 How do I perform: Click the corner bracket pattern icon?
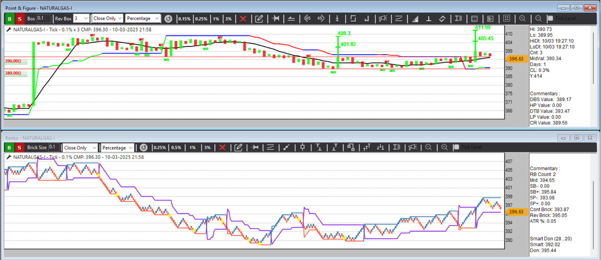(x=366, y=19)
